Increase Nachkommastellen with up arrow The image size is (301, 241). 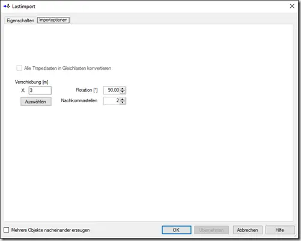(123, 99)
